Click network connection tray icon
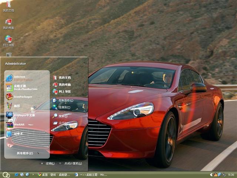This screenshot has width=237, height=178. pyautogui.click(x=219, y=175)
